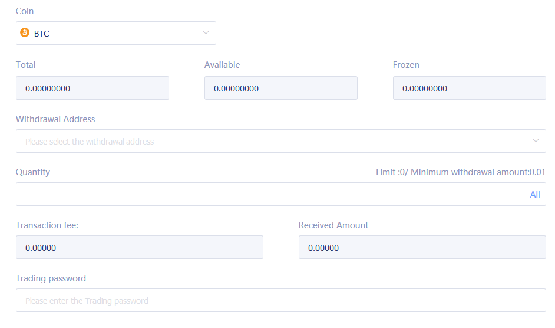Select the Total balance field
The width and height of the screenshot is (555, 328).
[x=92, y=88]
